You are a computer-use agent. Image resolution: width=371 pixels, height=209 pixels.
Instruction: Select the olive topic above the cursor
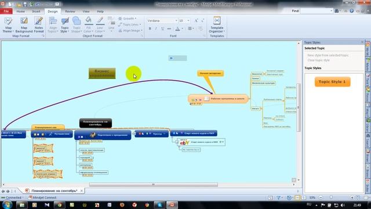(x=102, y=73)
